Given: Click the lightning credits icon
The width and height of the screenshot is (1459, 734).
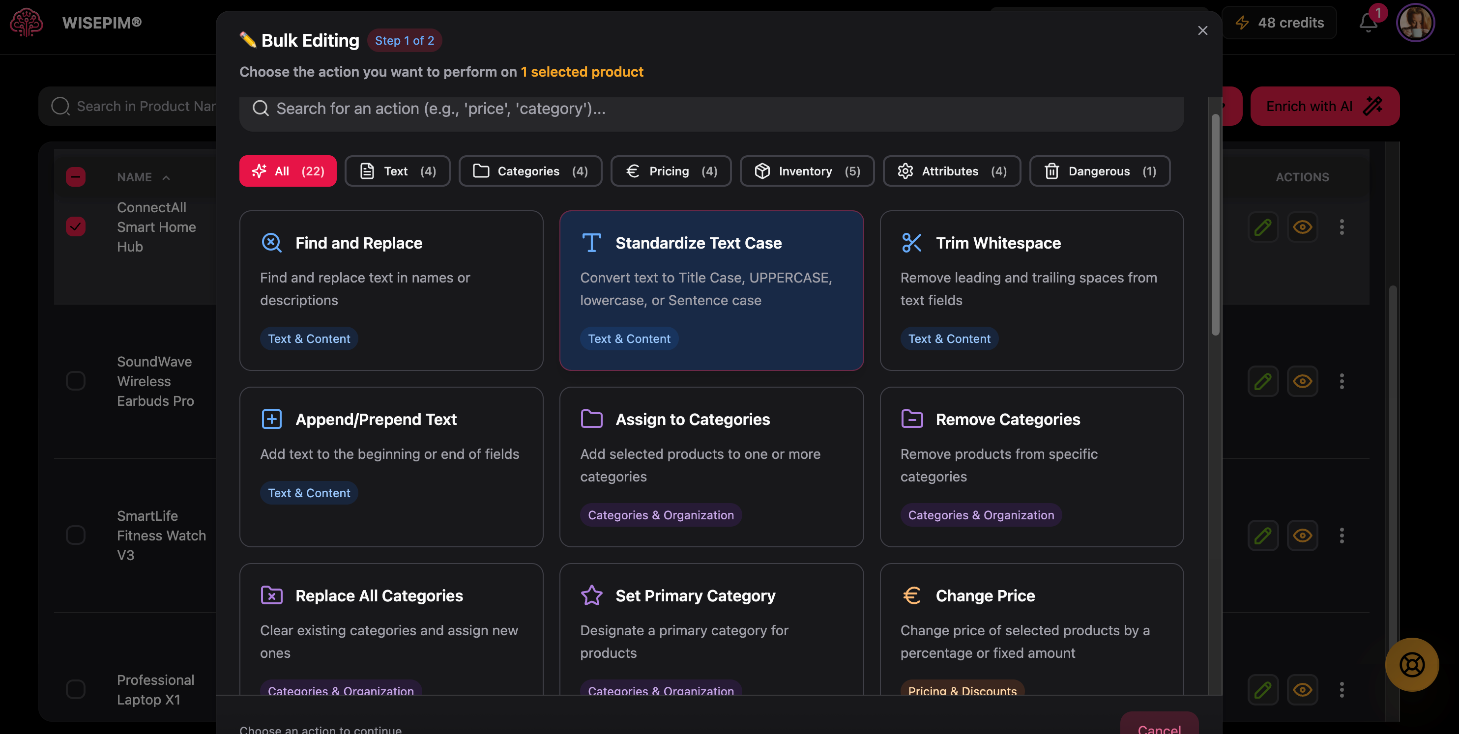Looking at the screenshot, I should click(1242, 23).
